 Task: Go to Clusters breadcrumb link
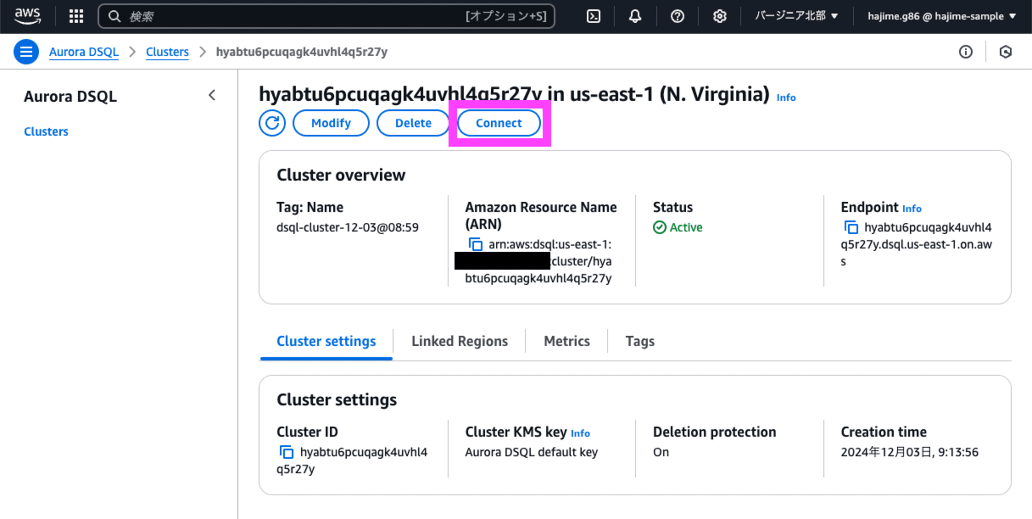[x=167, y=52]
